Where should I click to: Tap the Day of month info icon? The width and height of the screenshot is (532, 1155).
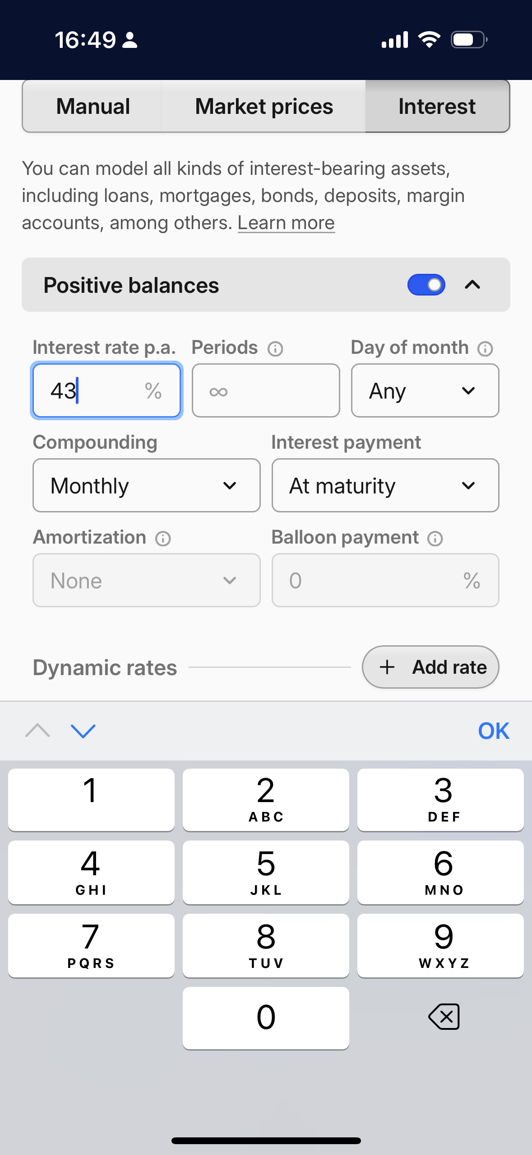[x=485, y=349]
